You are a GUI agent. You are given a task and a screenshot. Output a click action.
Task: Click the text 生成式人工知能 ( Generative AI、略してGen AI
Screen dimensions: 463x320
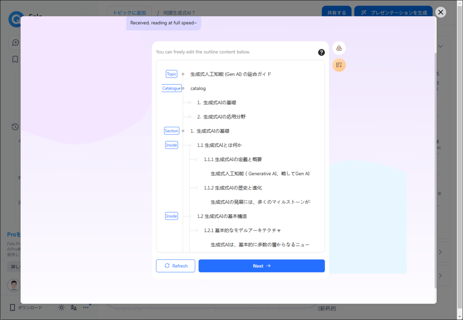(x=260, y=174)
